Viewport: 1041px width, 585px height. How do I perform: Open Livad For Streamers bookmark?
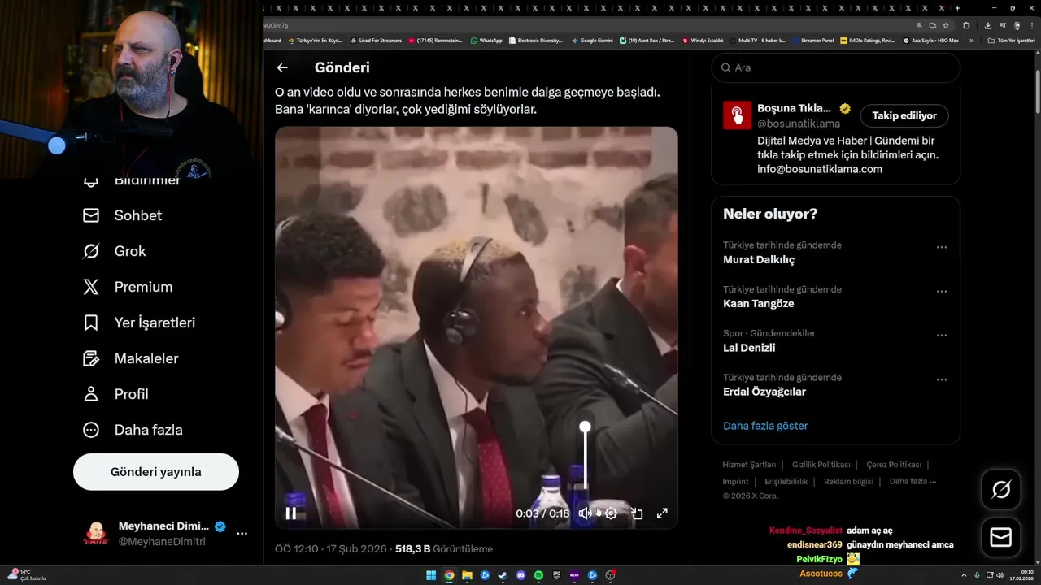coord(376,40)
